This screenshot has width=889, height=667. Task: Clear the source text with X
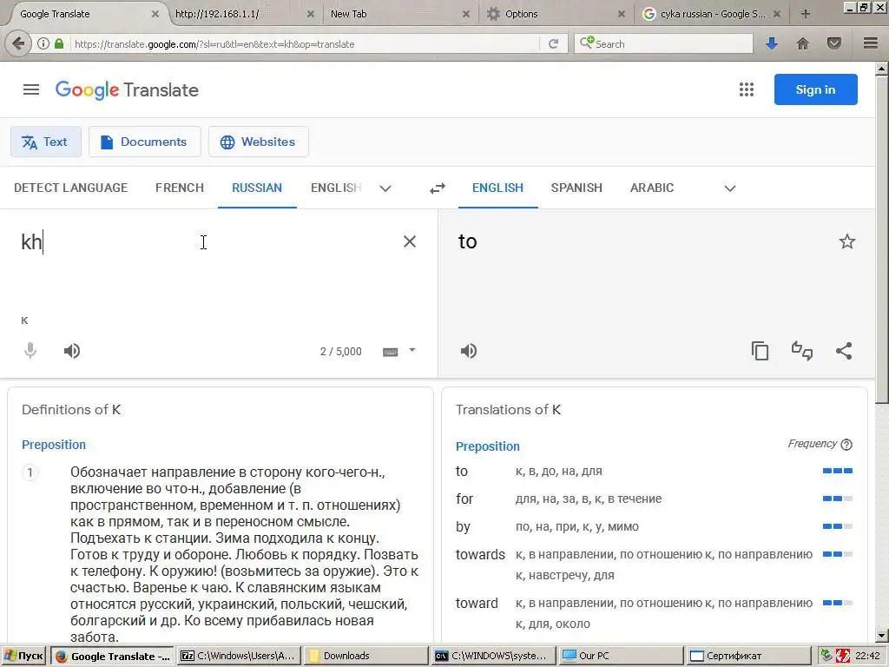click(x=410, y=241)
